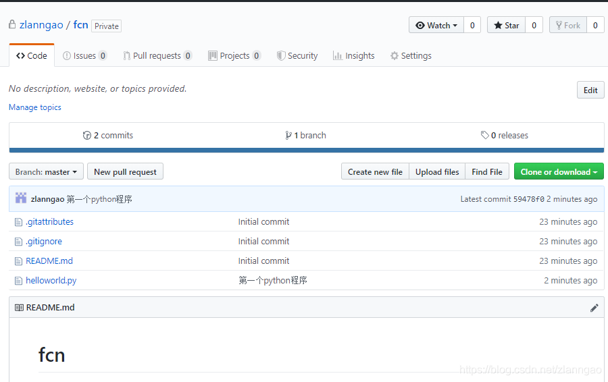Image resolution: width=608 pixels, height=382 pixels.
Task: Click commit message beside zlanngao in header
Action: pos(99,199)
